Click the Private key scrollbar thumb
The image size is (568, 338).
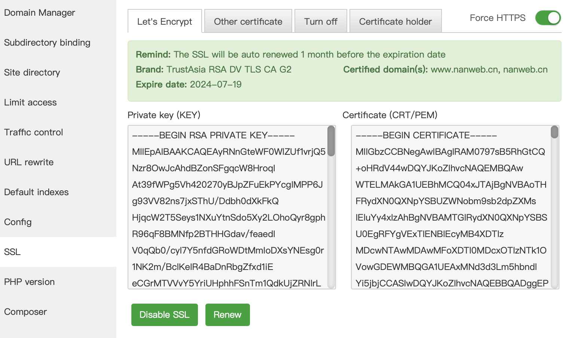pyautogui.click(x=331, y=141)
